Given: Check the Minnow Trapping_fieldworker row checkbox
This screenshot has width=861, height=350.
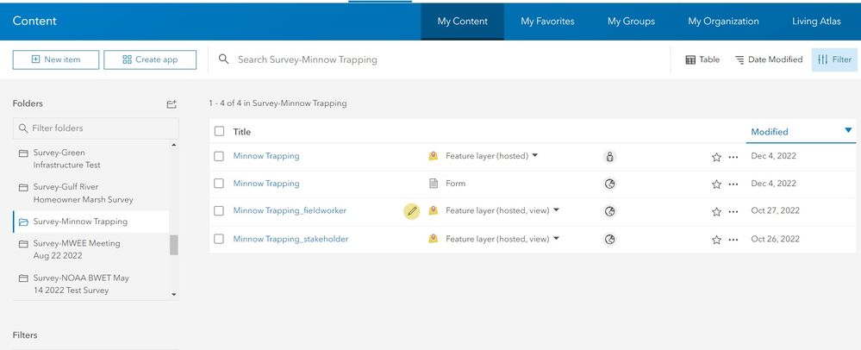Looking at the screenshot, I should 219,210.
